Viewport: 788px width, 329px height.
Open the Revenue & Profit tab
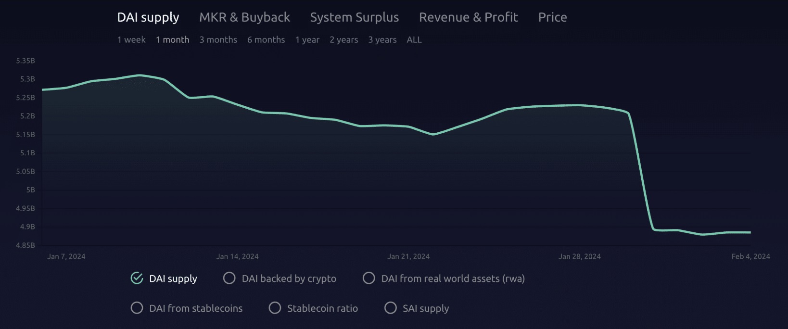[x=469, y=17]
